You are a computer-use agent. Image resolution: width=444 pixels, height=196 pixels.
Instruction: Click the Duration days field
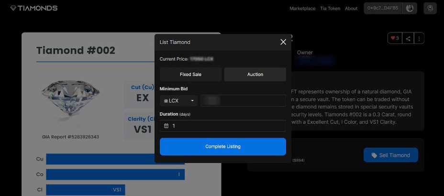pyautogui.click(x=223, y=126)
